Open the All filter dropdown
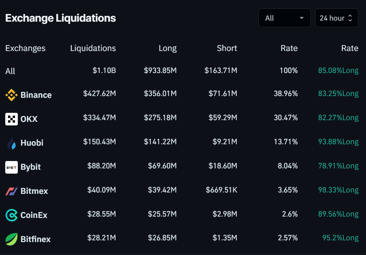Viewport: 366px width, 255px height. pos(284,18)
